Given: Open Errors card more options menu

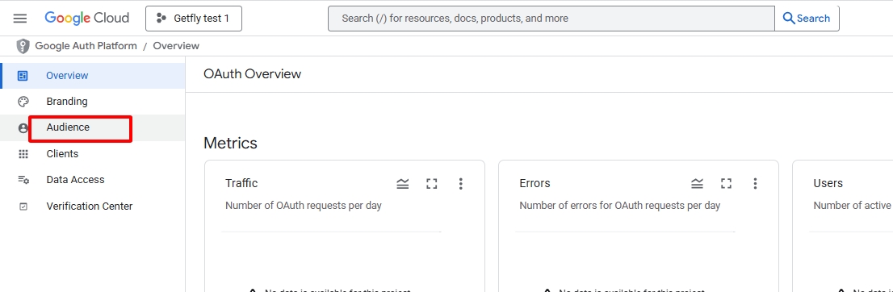Looking at the screenshot, I should coord(755,183).
